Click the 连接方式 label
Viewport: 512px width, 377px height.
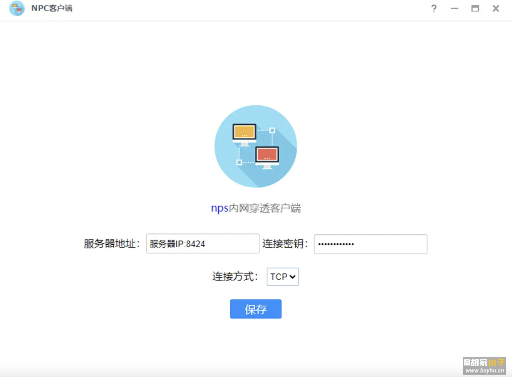click(235, 277)
